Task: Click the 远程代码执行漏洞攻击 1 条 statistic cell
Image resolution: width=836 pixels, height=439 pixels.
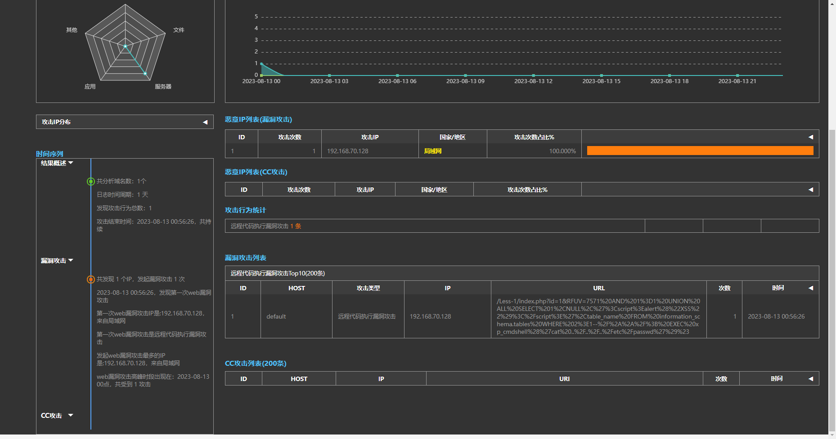Action: tap(435, 226)
